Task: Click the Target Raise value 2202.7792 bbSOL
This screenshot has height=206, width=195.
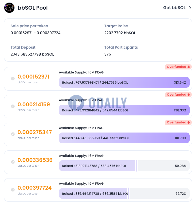Action: (x=120, y=33)
